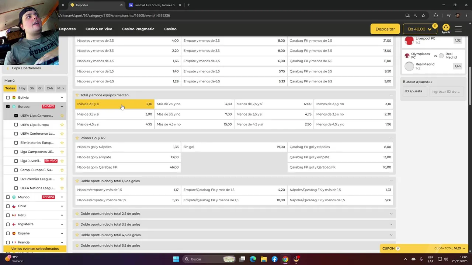Viewport: 472px width, 265px height.
Task: Open Facebook icon in the taskbar
Action: (274, 259)
